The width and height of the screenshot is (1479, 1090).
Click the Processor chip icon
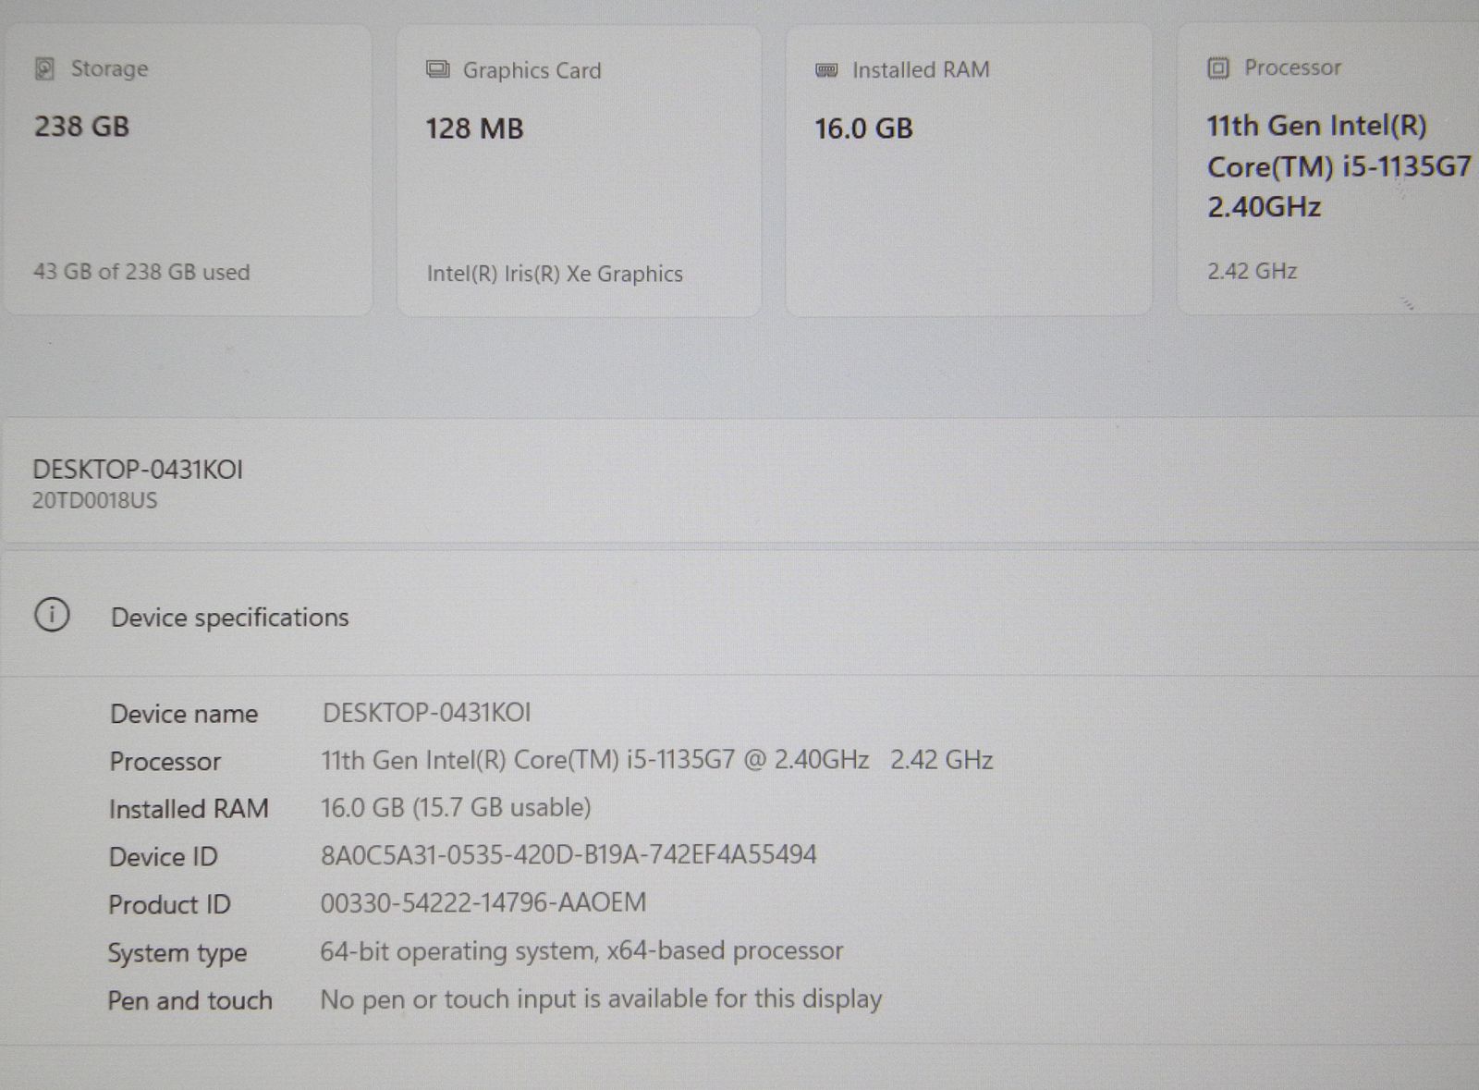coord(1218,68)
